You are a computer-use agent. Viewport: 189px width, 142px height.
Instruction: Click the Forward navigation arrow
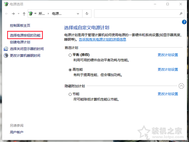point(13,14)
